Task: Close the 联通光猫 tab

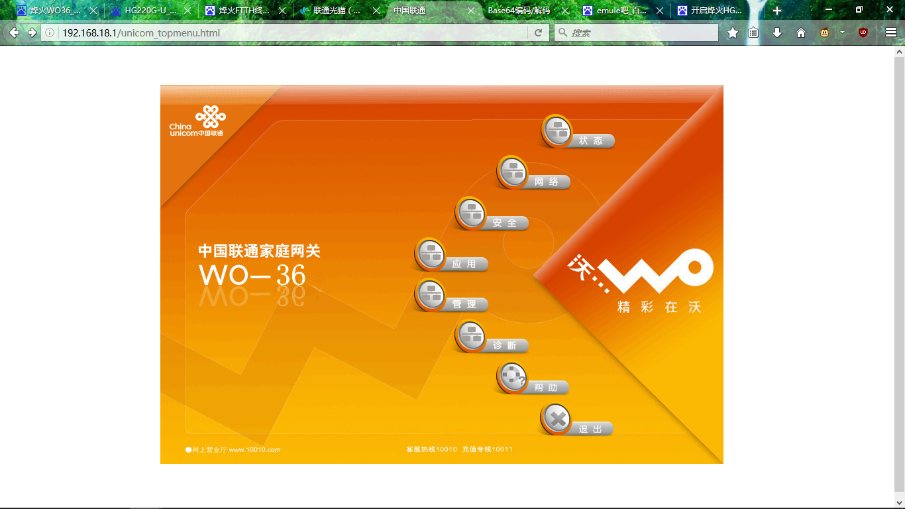Action: tap(376, 11)
